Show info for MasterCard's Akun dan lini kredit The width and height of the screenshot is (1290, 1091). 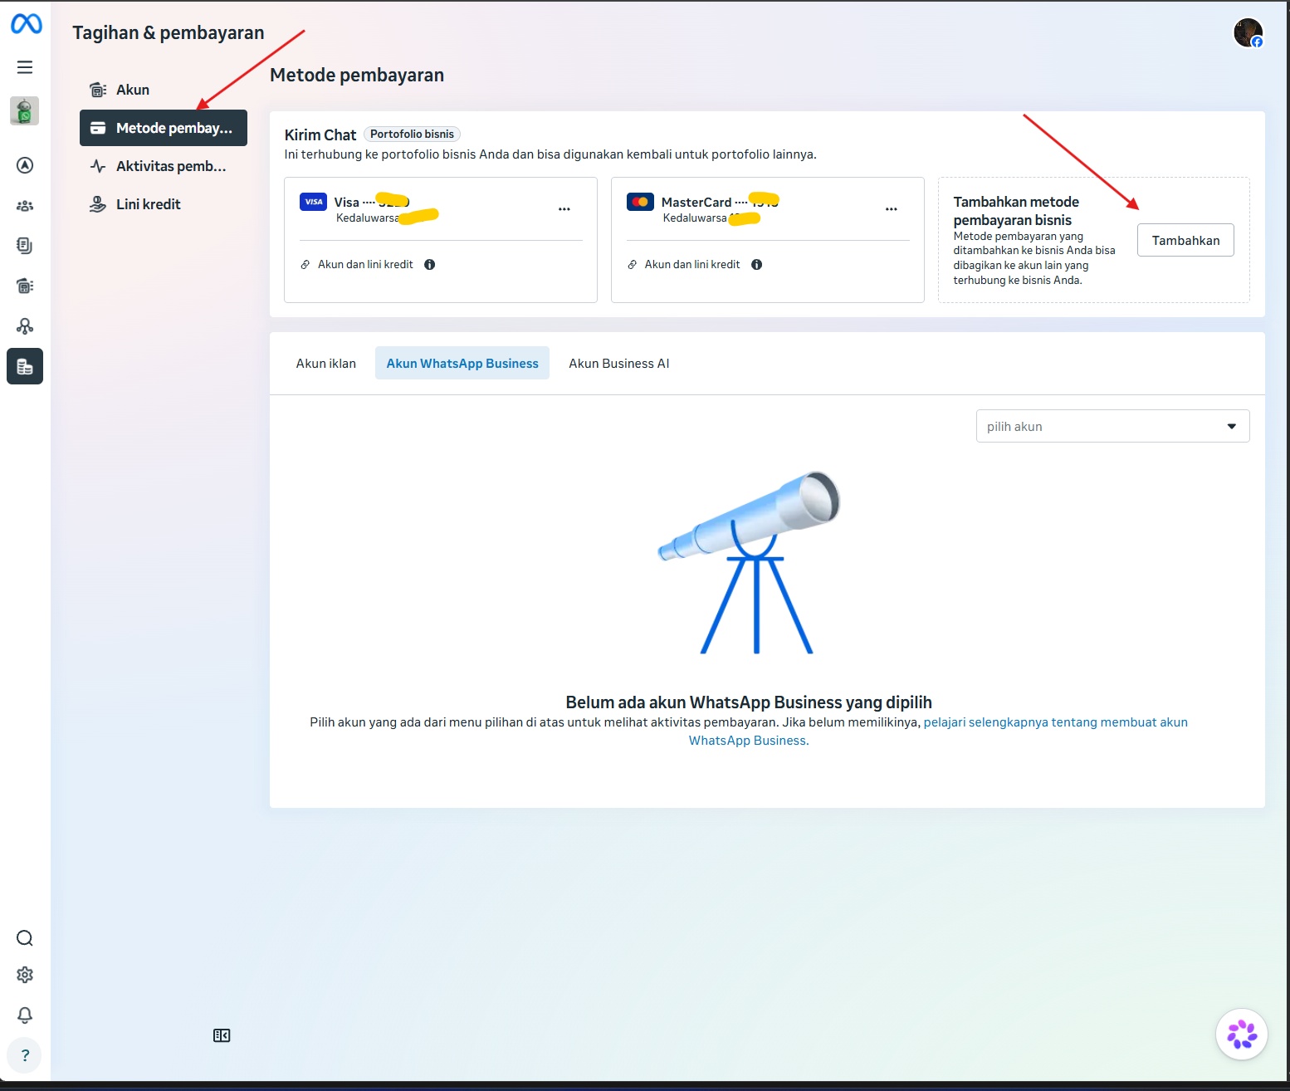click(757, 265)
